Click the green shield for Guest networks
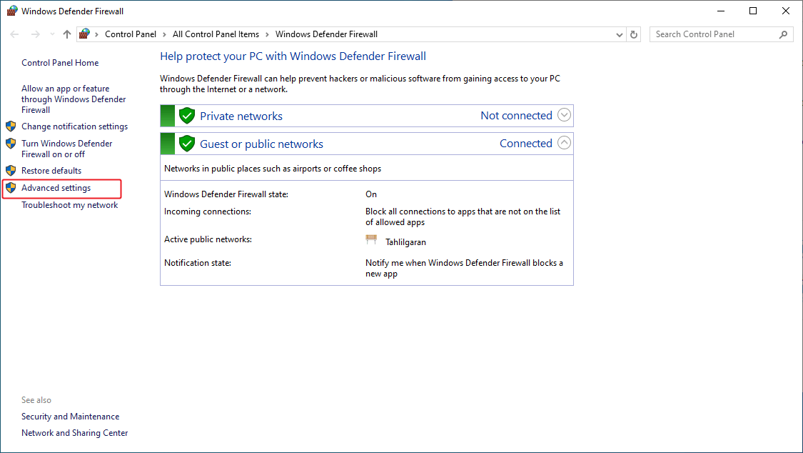Image resolution: width=803 pixels, height=453 pixels. pyautogui.click(x=186, y=142)
